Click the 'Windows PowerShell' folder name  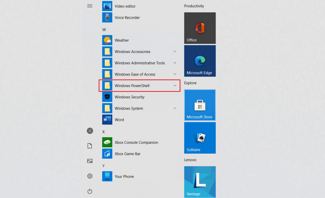pos(132,86)
